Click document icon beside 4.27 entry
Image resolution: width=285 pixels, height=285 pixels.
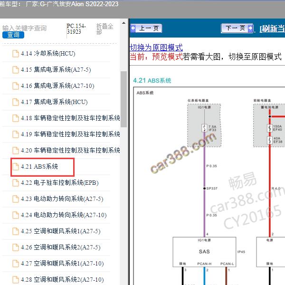click(16, 264)
